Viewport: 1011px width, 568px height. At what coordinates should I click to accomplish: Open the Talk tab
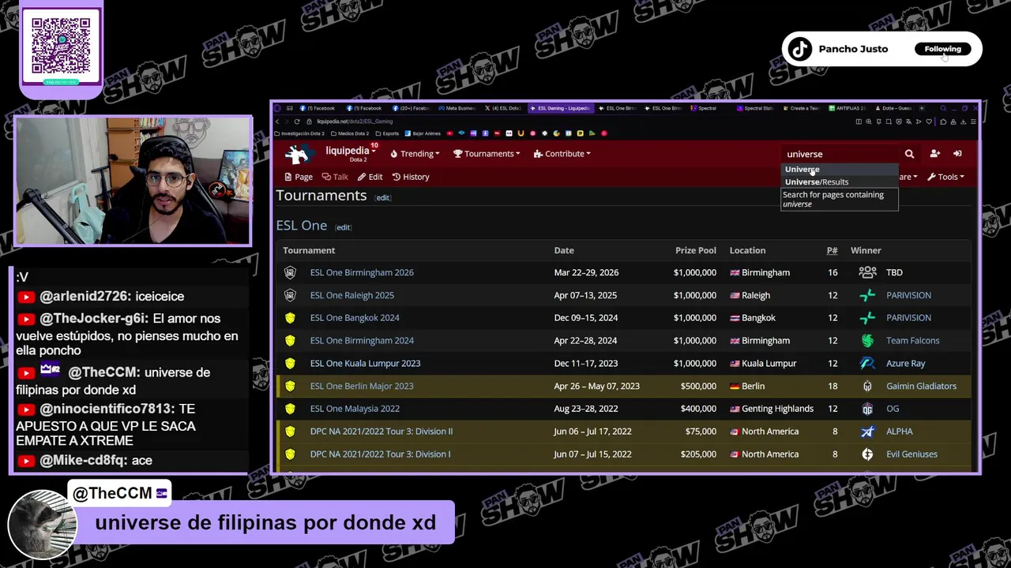click(335, 177)
